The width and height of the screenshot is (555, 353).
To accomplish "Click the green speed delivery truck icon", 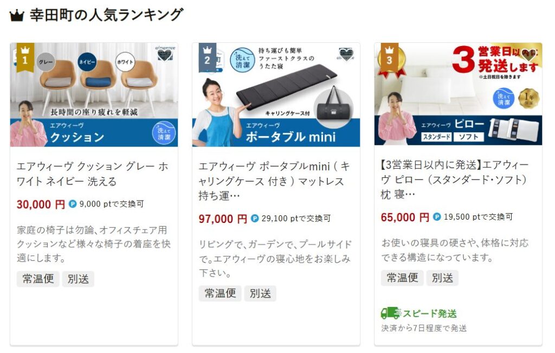I will coord(390,313).
